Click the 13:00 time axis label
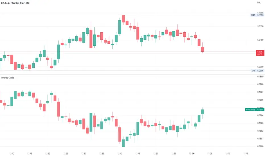The image size is (265, 156). [192, 153]
